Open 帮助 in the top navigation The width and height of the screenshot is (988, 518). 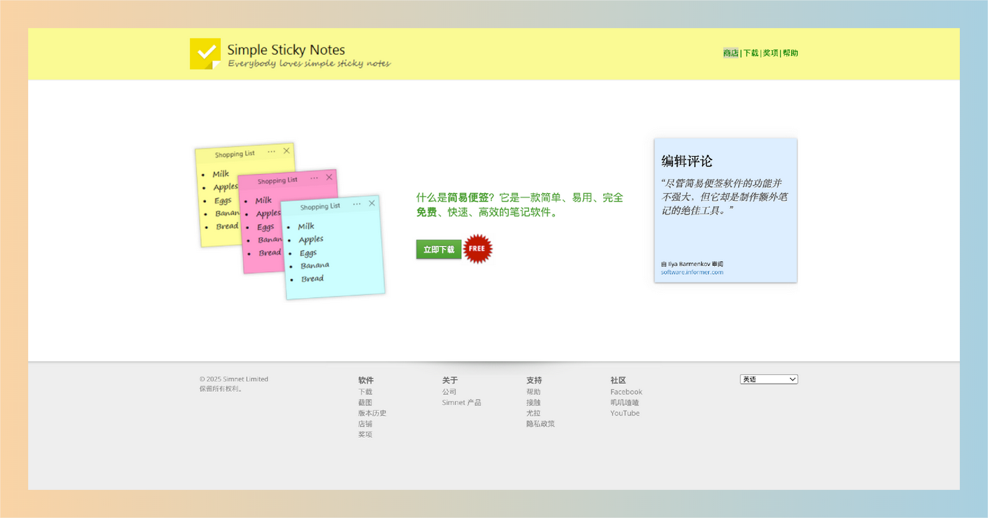point(790,53)
